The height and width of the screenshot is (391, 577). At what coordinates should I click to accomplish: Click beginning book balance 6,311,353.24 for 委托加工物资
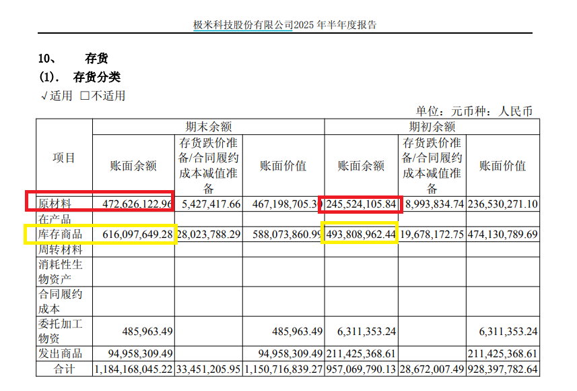point(366,331)
